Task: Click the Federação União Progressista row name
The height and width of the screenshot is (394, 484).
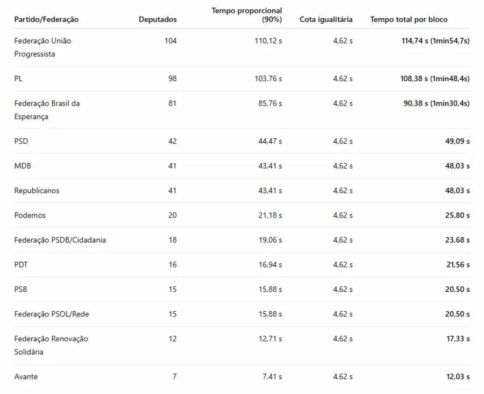Action: tap(42, 47)
